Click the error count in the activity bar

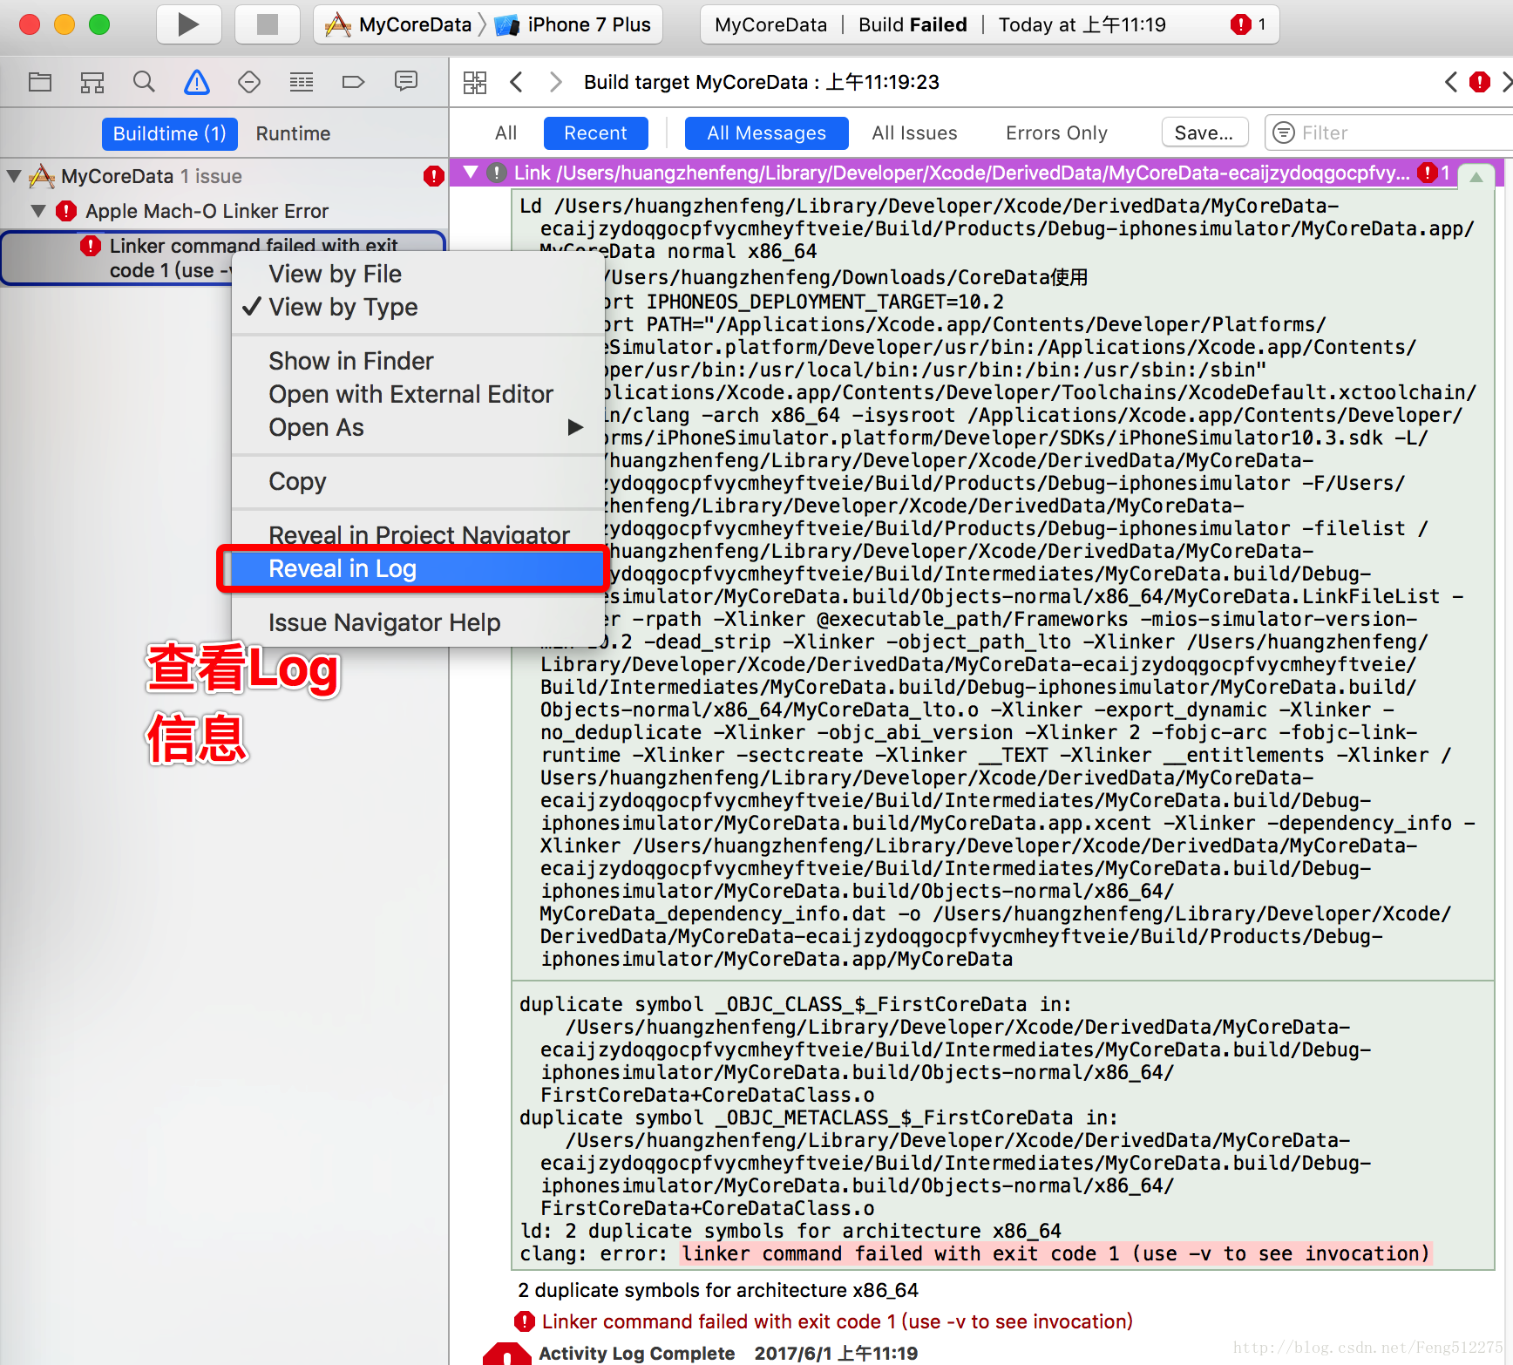[1248, 24]
